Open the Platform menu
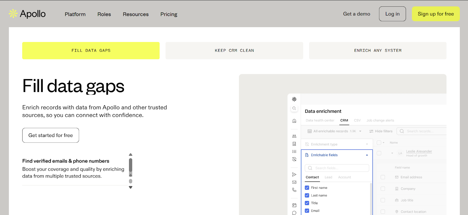Image resolution: width=468 pixels, height=215 pixels. click(x=75, y=14)
